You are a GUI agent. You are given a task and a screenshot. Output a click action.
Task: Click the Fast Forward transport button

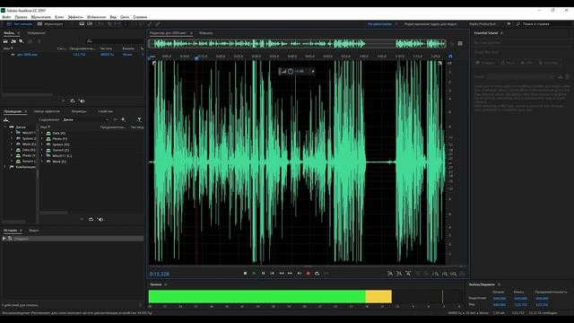290,273
